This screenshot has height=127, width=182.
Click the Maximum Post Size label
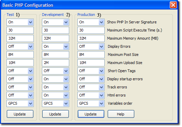(x=123, y=55)
